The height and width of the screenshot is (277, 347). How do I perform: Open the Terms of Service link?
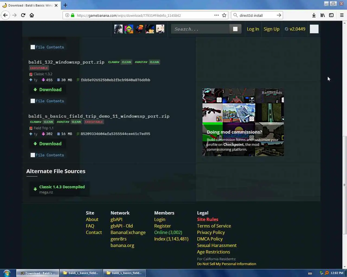coord(214,226)
